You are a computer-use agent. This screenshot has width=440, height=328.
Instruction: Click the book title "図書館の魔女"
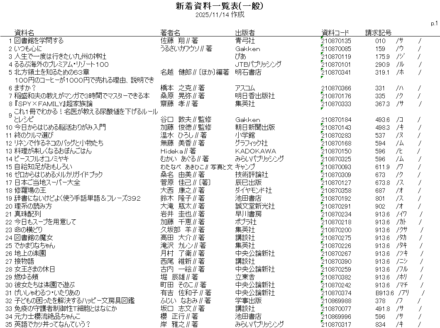34,238
